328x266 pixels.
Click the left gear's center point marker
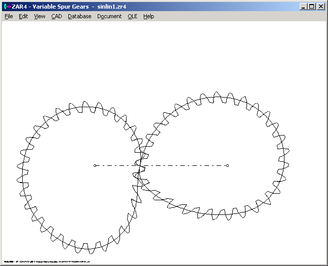[95, 165]
